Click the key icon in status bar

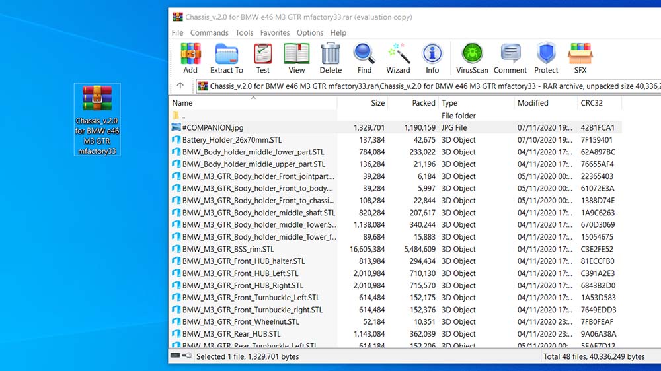point(188,356)
